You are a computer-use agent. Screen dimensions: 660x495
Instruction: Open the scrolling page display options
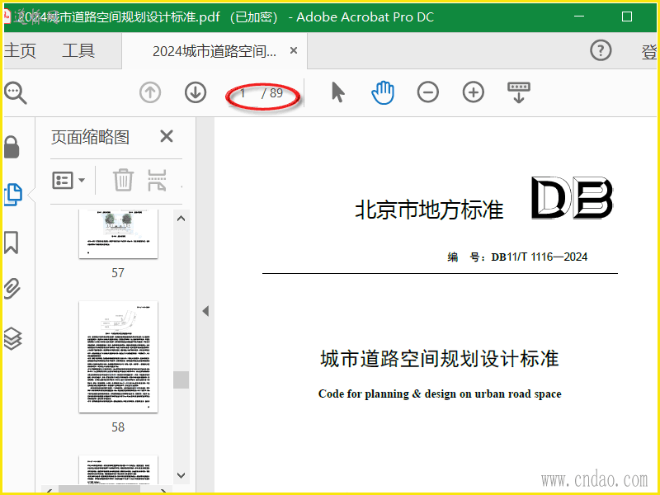click(519, 92)
